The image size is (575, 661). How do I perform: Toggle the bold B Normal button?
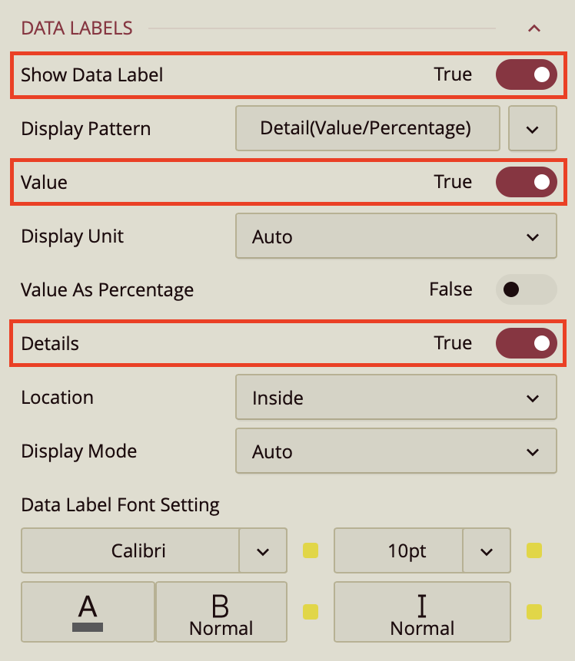[x=221, y=612]
